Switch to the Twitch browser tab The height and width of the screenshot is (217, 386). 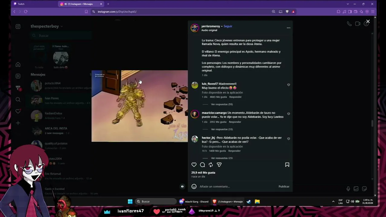(34, 4)
